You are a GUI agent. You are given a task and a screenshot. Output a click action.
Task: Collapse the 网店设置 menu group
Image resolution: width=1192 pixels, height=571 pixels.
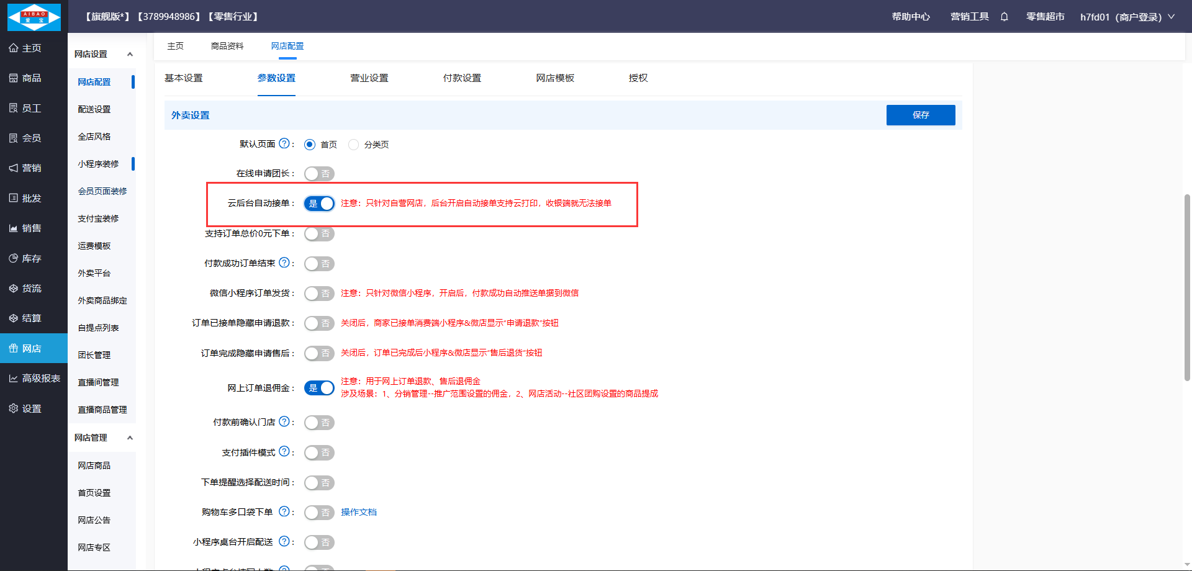click(130, 55)
